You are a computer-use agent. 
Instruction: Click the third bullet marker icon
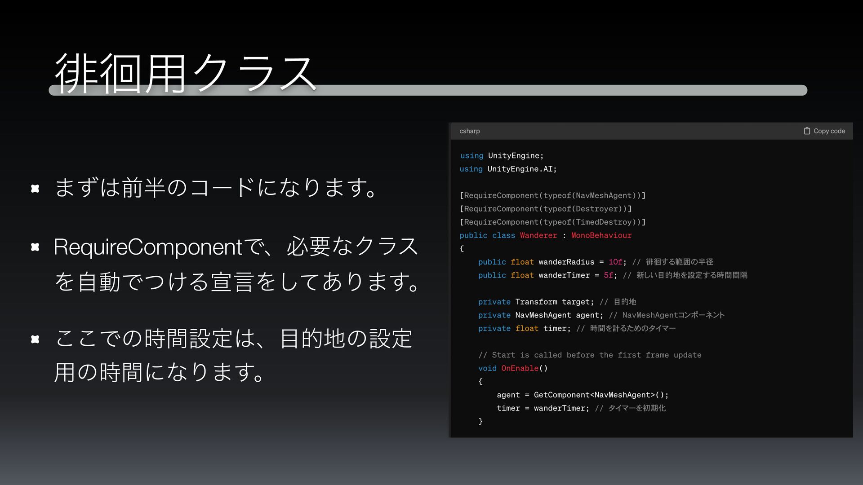pos(35,339)
